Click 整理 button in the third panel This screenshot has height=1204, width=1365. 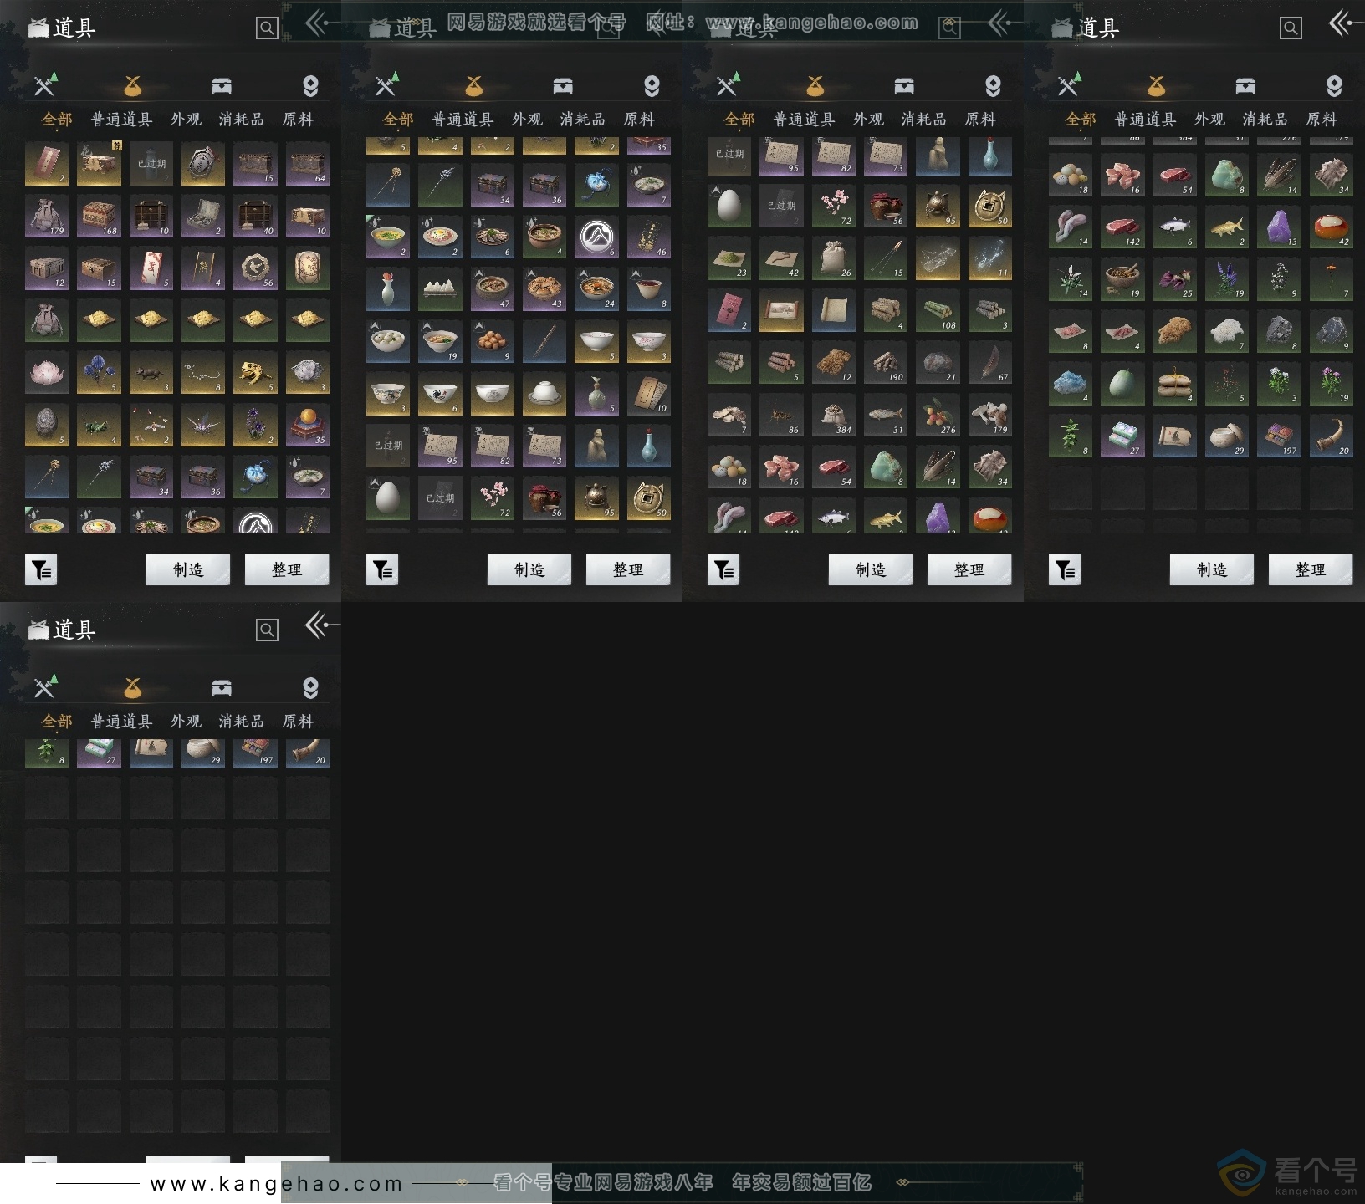click(969, 569)
